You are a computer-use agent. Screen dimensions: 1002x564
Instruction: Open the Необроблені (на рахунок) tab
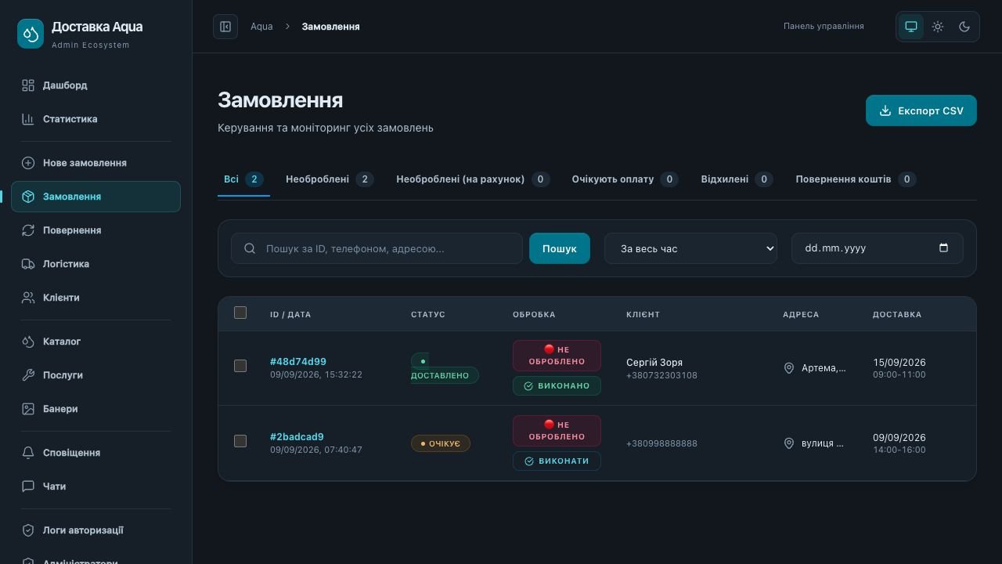(473, 179)
